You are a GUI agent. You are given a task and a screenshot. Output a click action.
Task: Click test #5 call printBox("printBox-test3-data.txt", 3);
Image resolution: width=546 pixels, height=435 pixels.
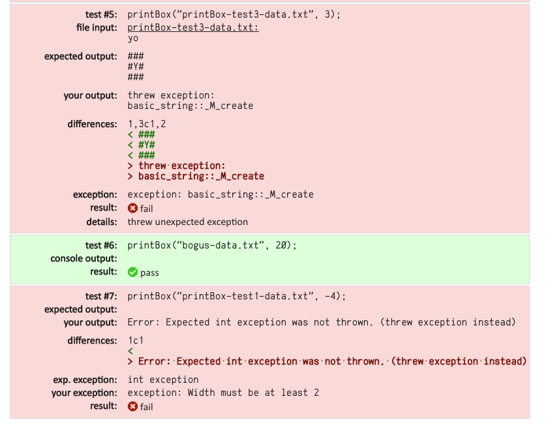[234, 14]
